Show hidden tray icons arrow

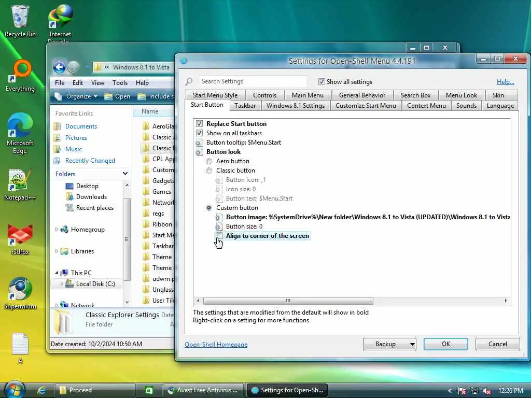click(450, 391)
